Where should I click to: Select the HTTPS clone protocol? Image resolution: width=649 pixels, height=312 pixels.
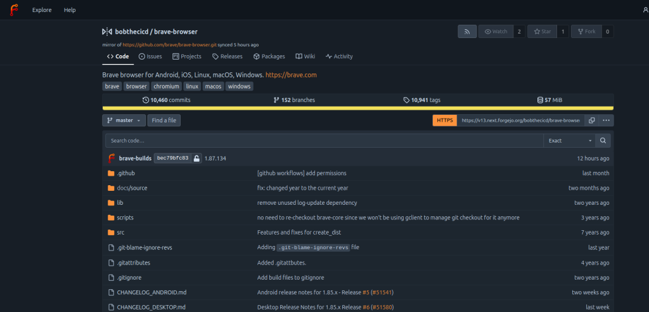click(444, 120)
